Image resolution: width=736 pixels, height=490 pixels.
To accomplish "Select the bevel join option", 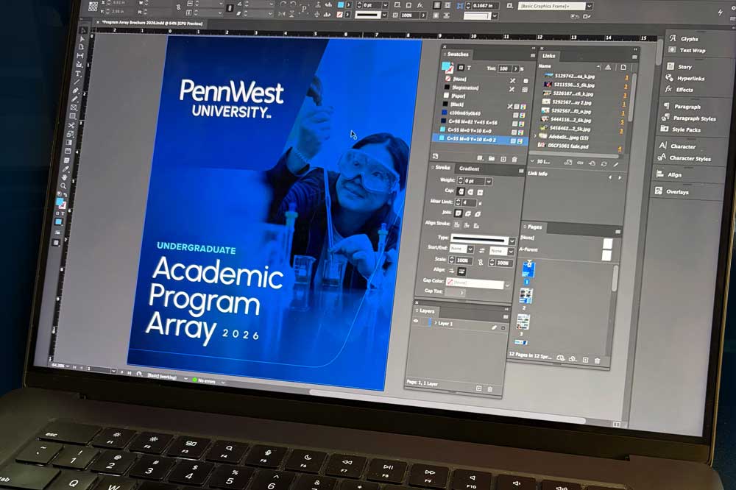I will (478, 214).
